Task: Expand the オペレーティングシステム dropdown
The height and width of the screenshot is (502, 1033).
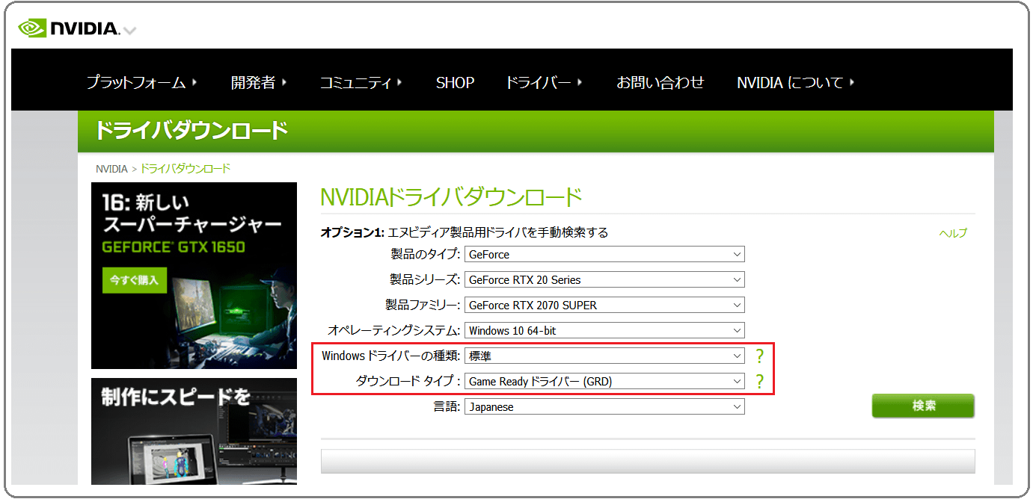Action: 604,331
